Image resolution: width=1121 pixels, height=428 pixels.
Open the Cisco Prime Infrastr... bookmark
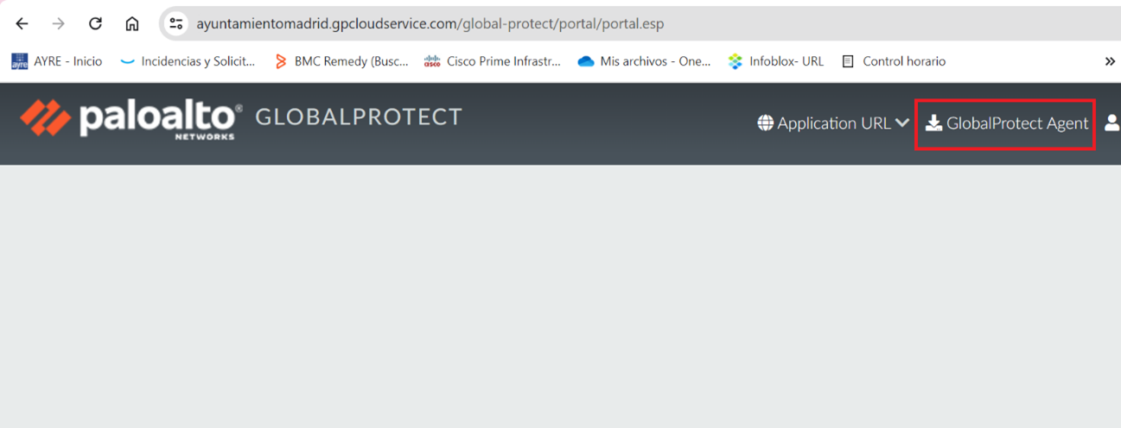tap(493, 61)
